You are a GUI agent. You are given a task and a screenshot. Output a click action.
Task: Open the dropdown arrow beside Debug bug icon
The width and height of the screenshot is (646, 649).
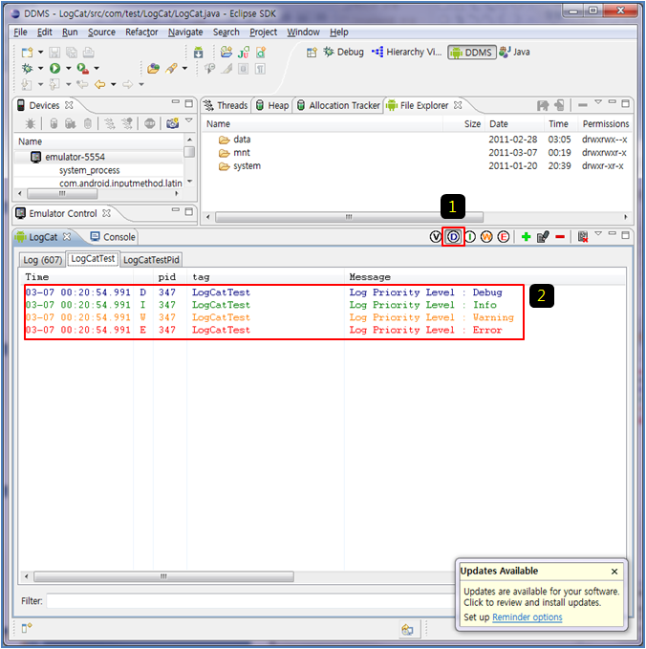click(x=40, y=68)
